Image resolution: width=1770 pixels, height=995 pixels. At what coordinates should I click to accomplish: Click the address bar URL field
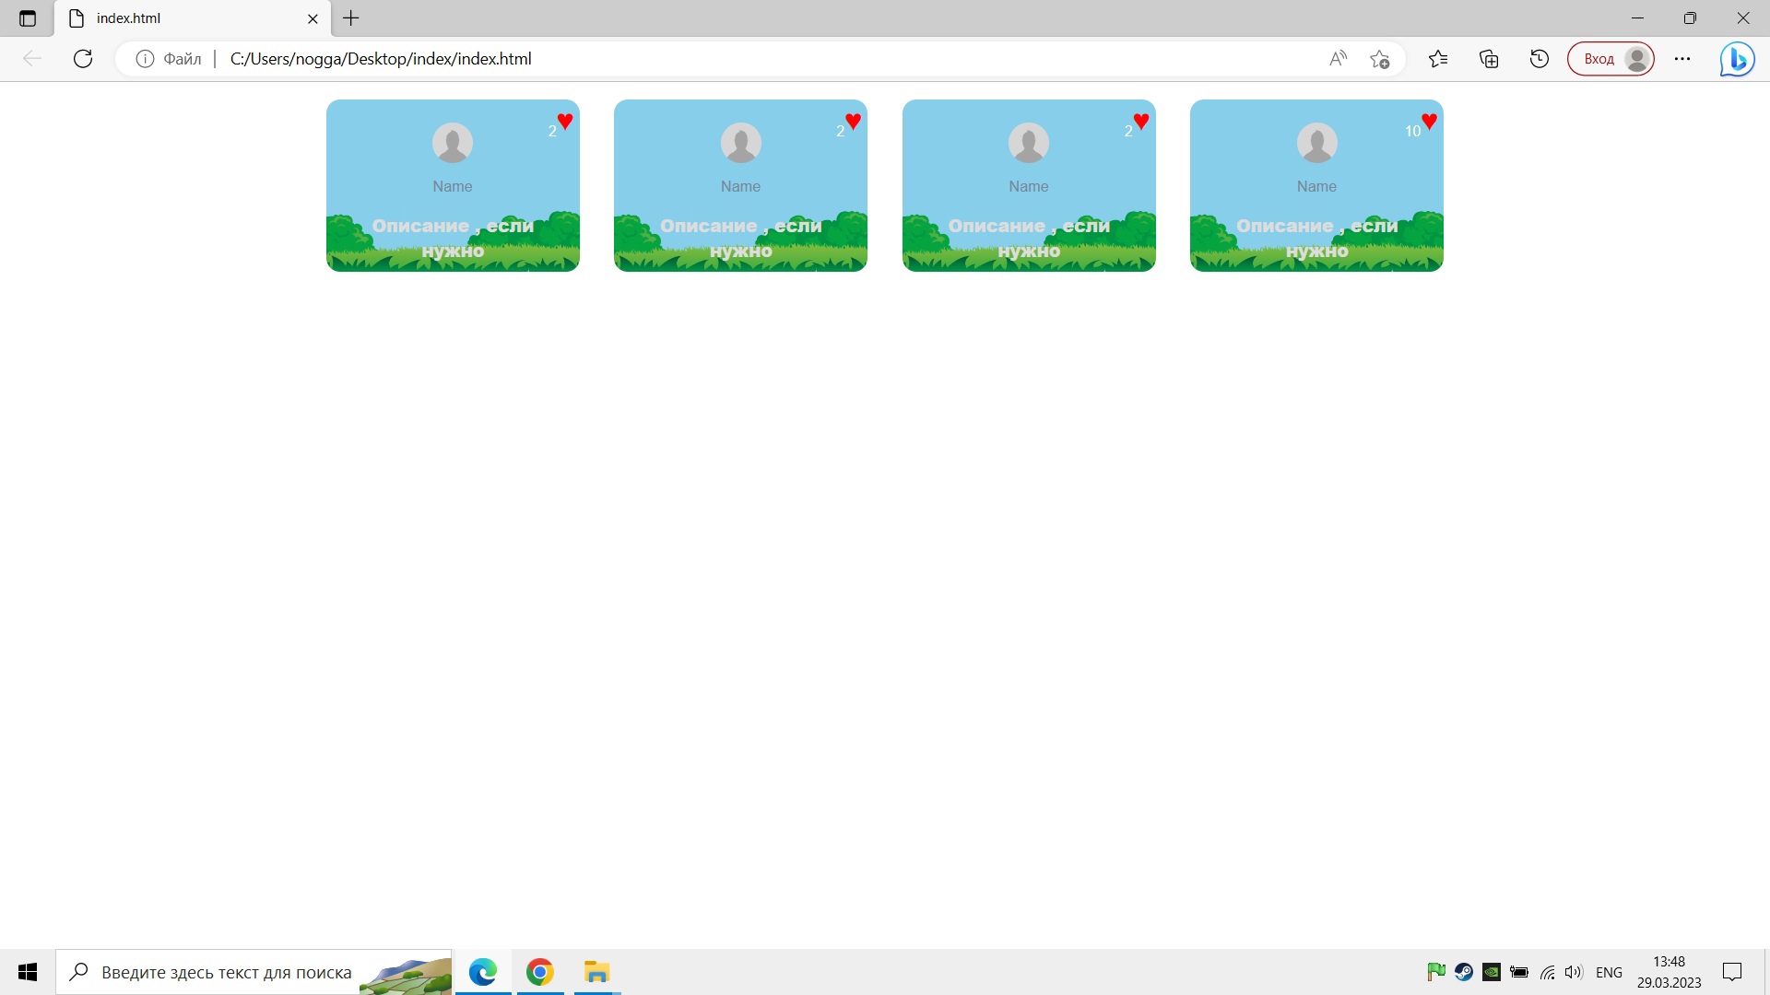pyautogui.click(x=737, y=59)
